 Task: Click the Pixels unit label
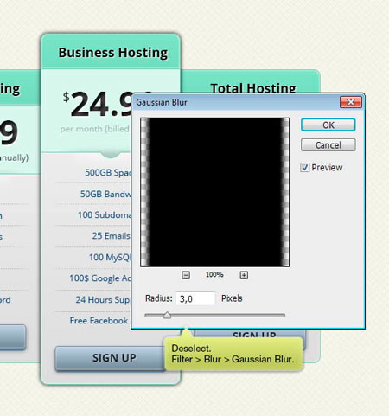click(232, 298)
